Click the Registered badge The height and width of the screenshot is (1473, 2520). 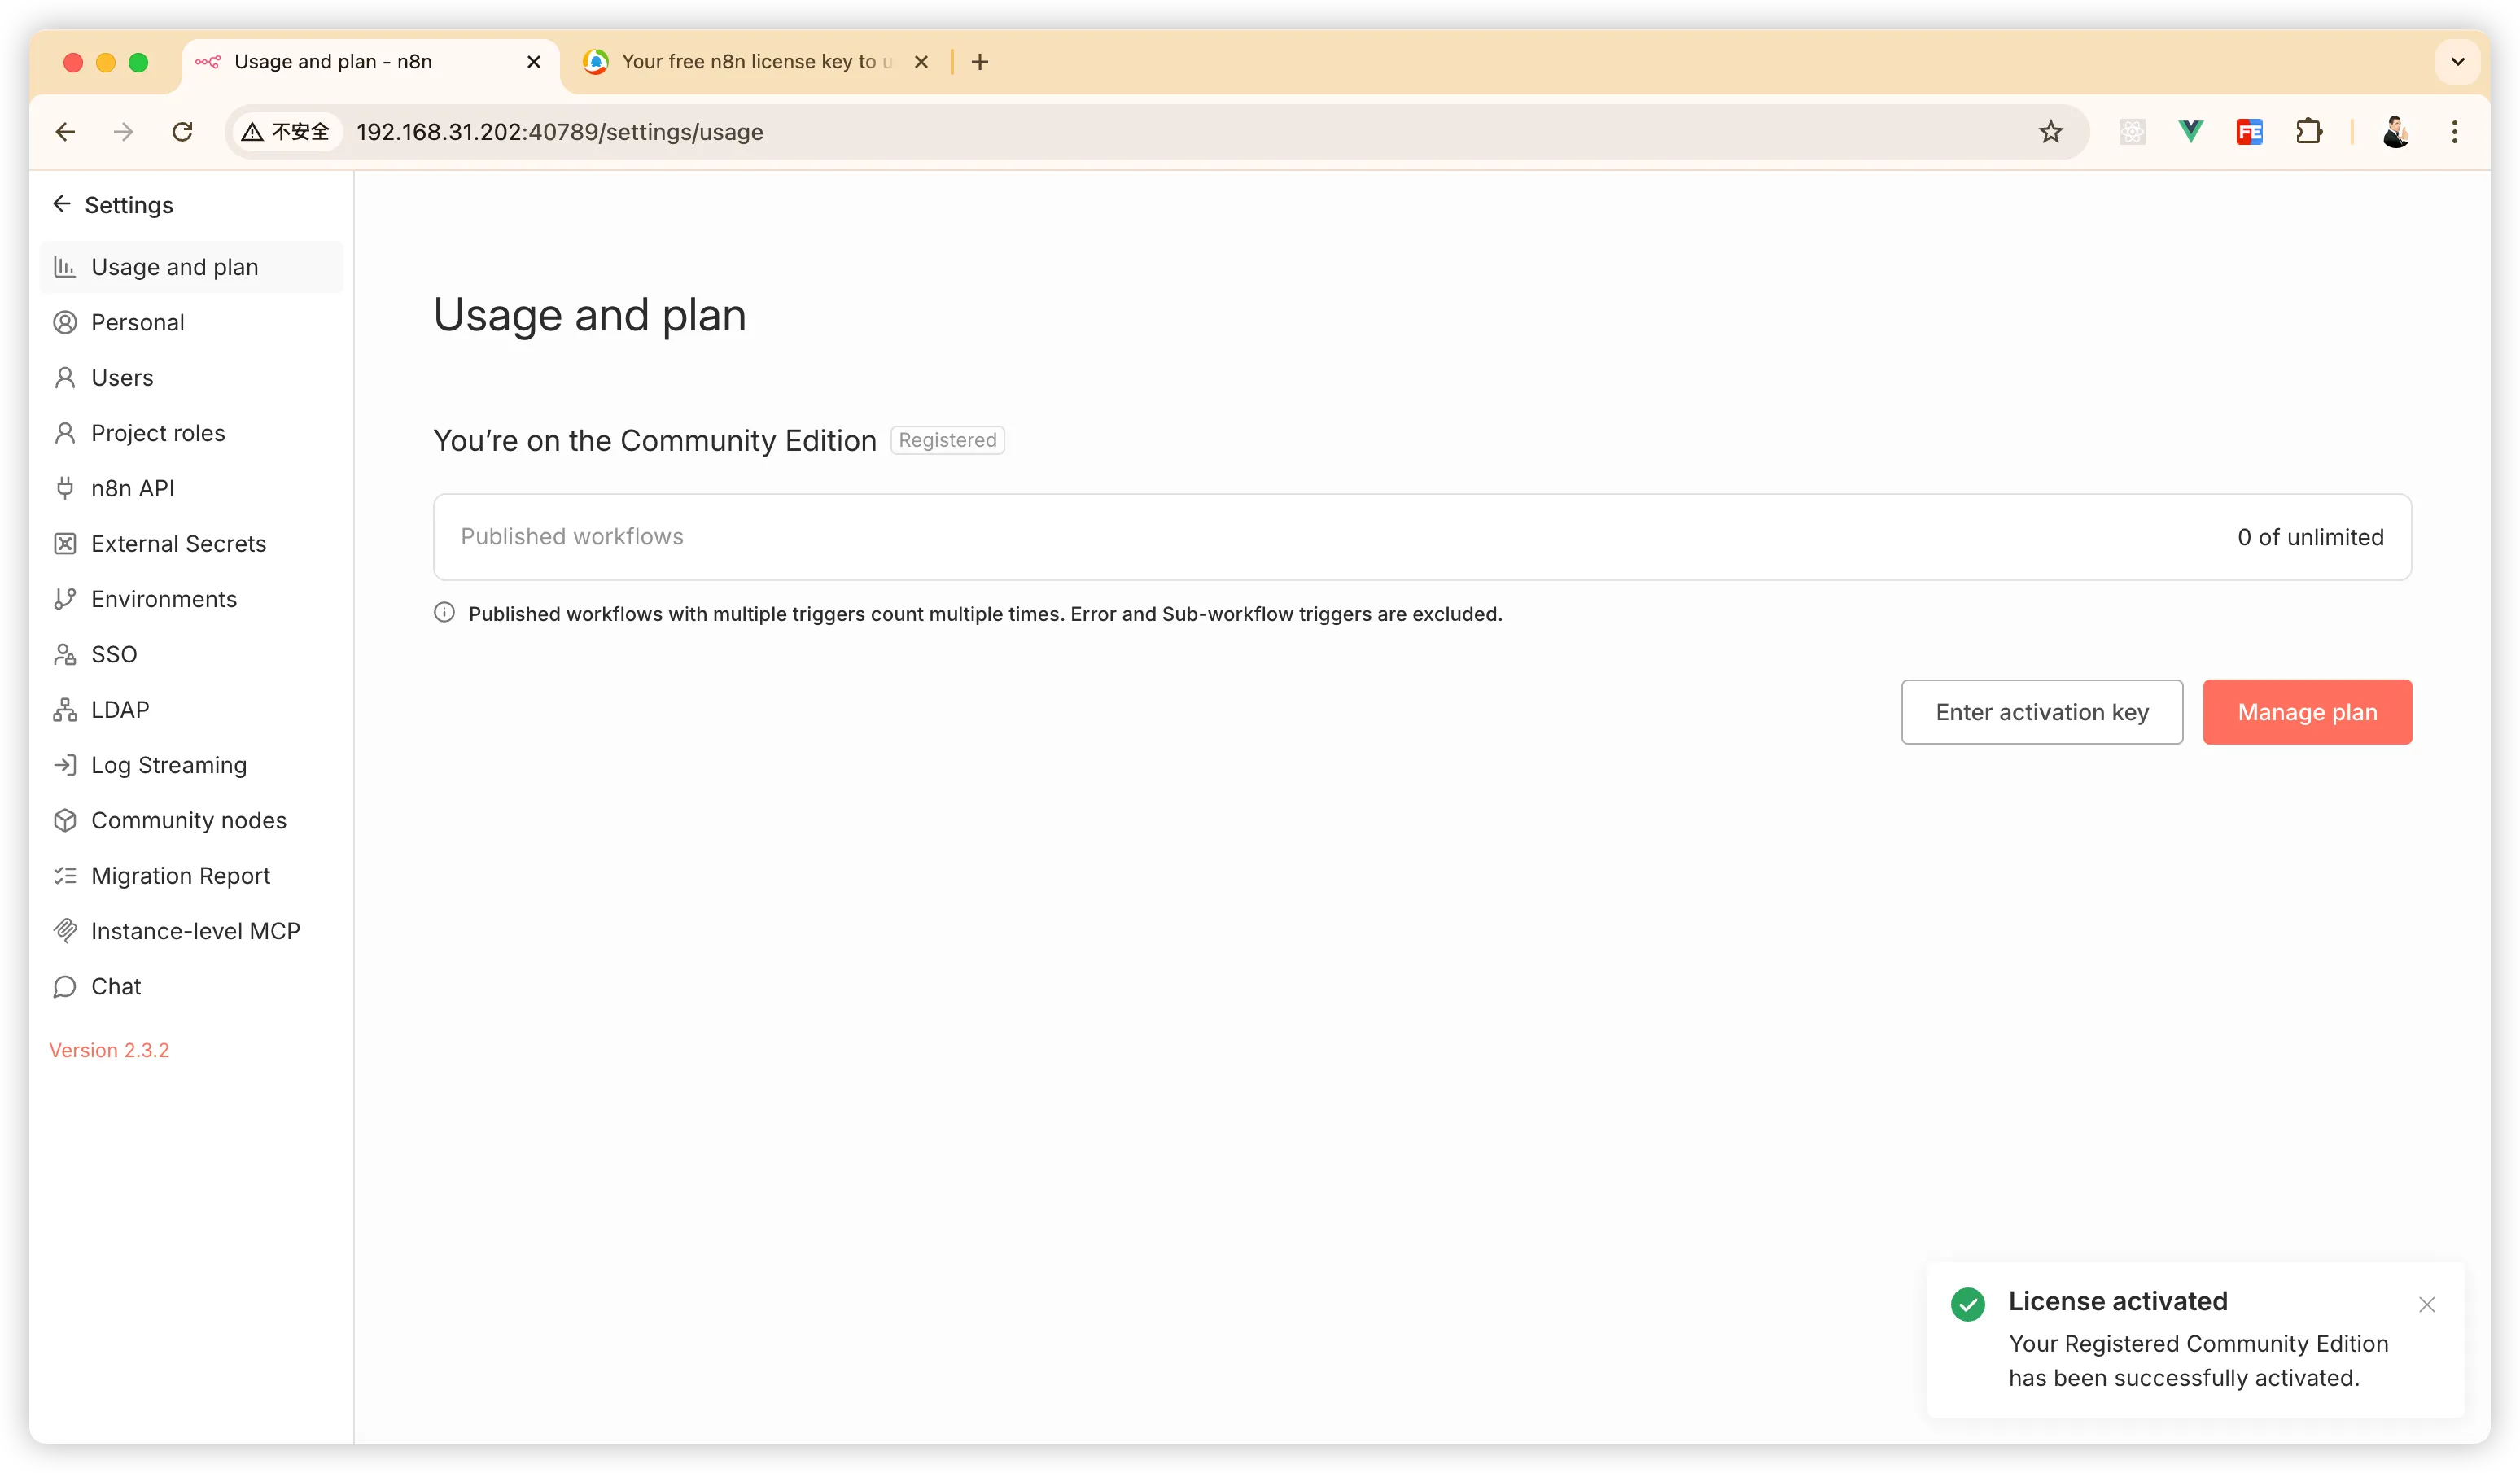(x=947, y=440)
